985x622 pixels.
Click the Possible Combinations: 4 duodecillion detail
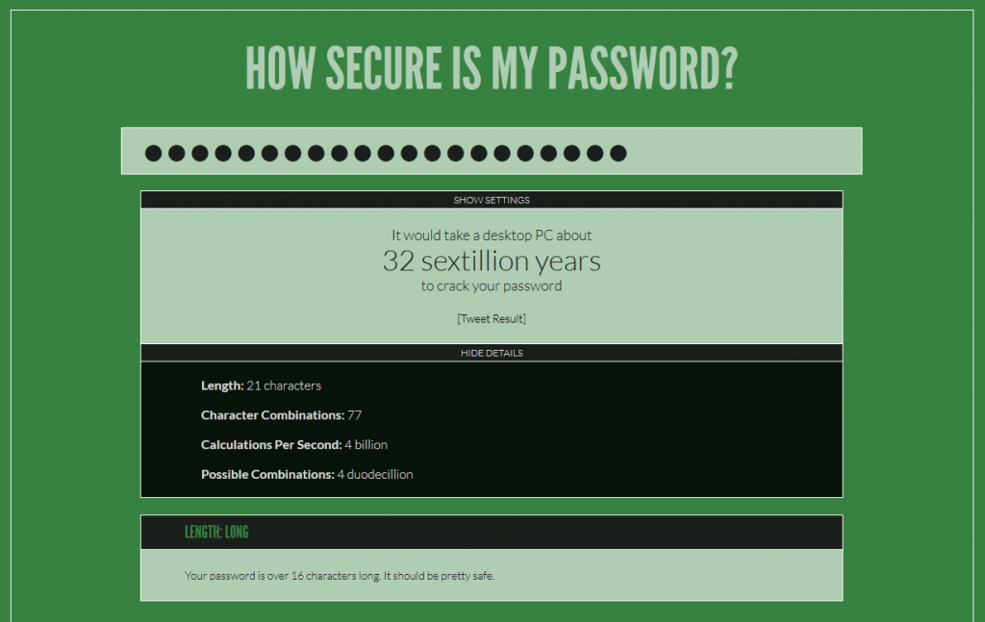[307, 474]
